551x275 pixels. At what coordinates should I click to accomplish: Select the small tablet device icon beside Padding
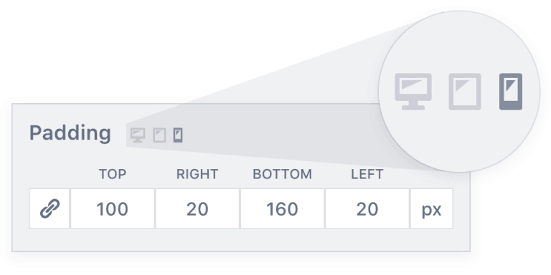(x=159, y=135)
